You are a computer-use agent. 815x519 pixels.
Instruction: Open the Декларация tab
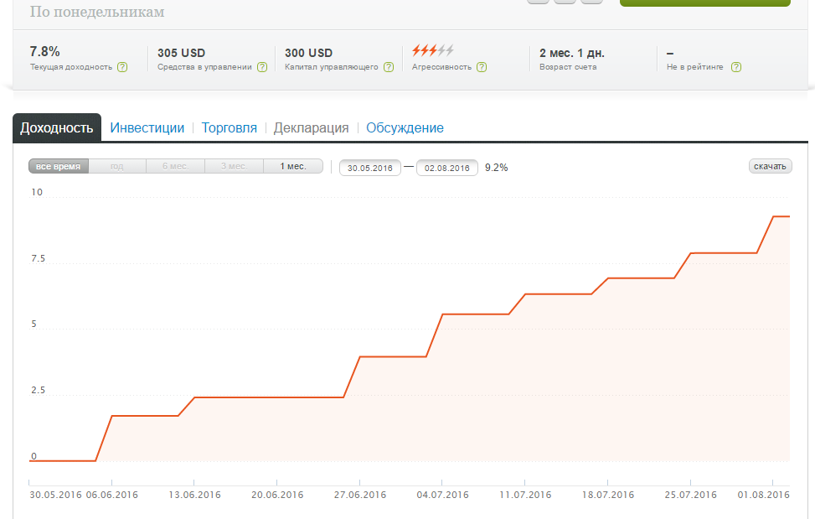(x=311, y=128)
